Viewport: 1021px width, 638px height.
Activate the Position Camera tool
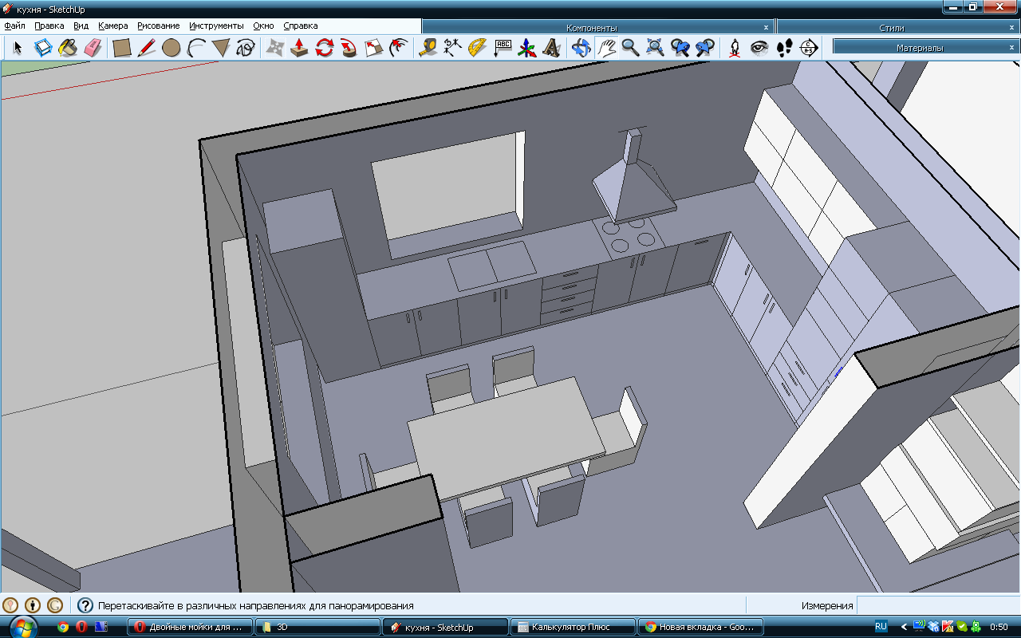point(735,48)
